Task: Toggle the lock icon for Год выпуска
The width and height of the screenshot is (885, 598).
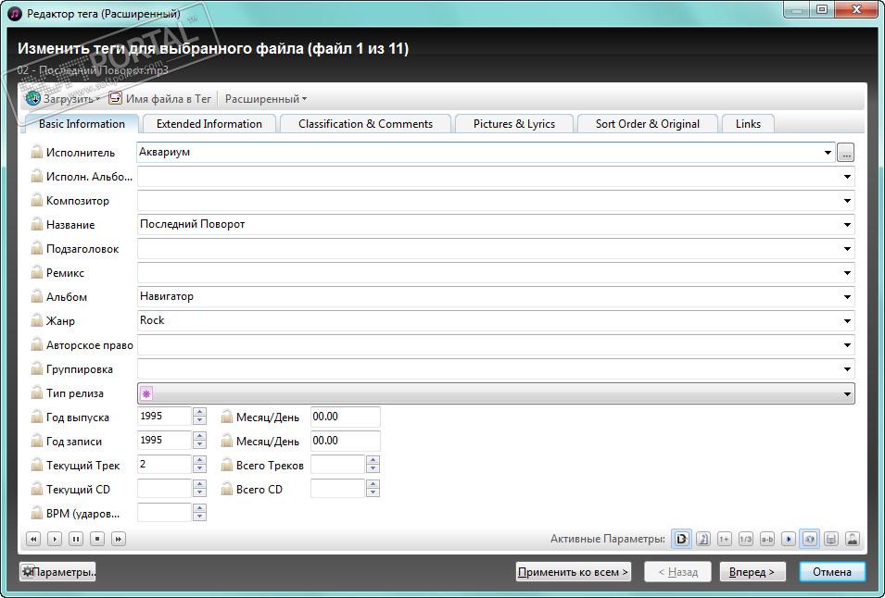Action: pos(37,417)
